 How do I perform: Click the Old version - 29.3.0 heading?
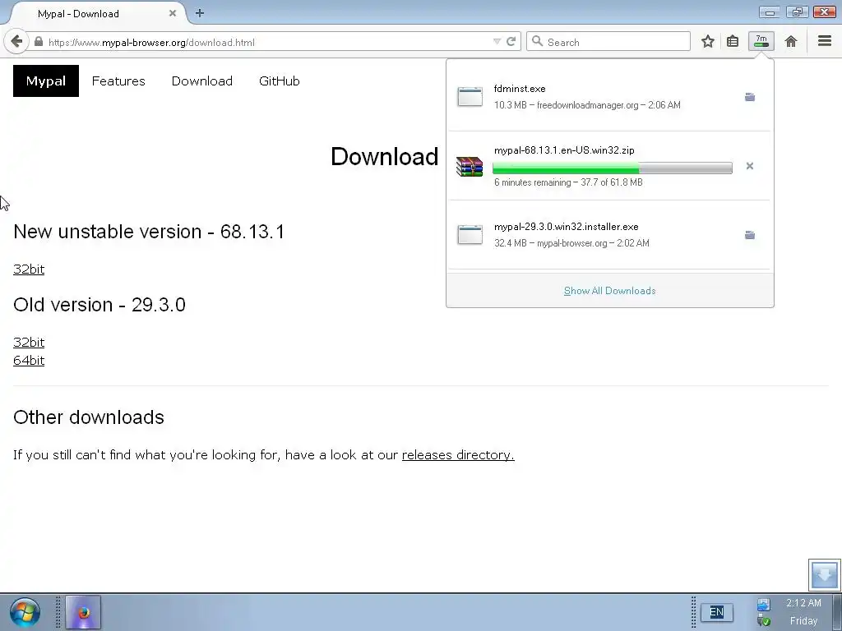point(99,305)
